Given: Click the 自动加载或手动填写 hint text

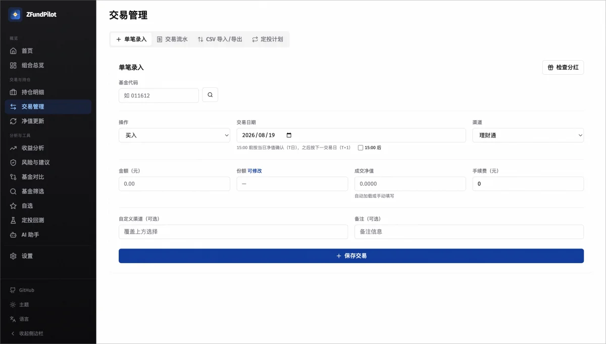Looking at the screenshot, I should coord(374,196).
